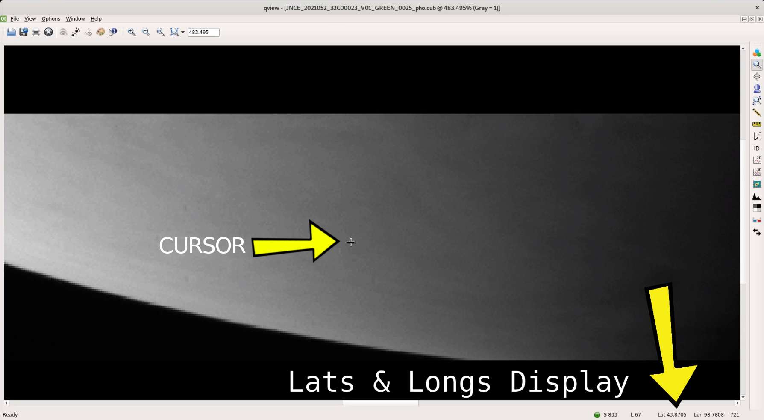The width and height of the screenshot is (764, 420).
Task: Select the ID advanced tracking tool
Action: (757, 148)
